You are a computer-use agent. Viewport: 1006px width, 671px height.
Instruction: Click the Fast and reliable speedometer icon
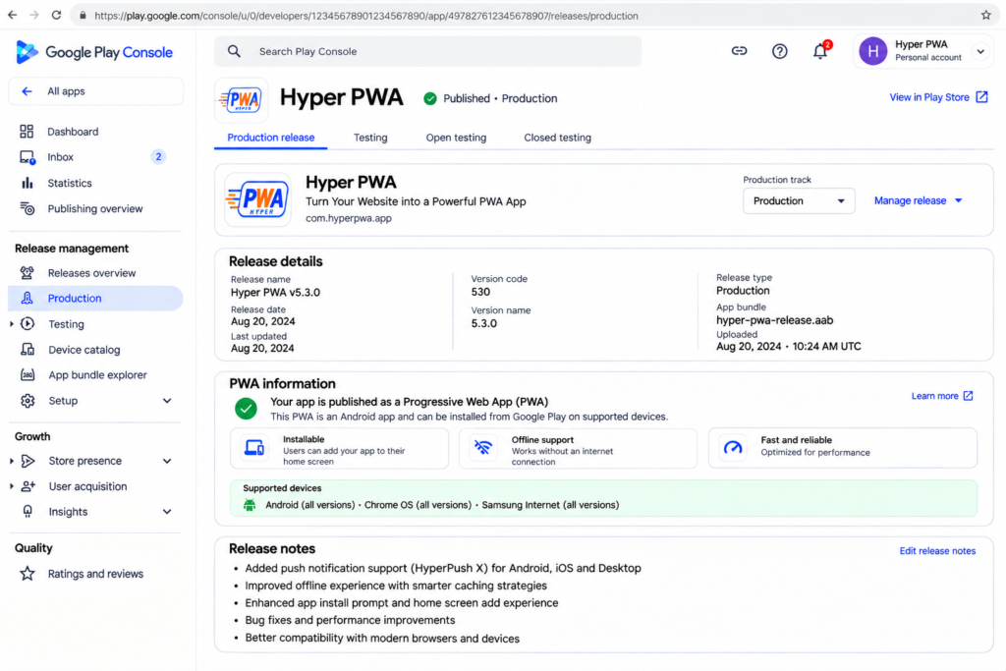733,447
